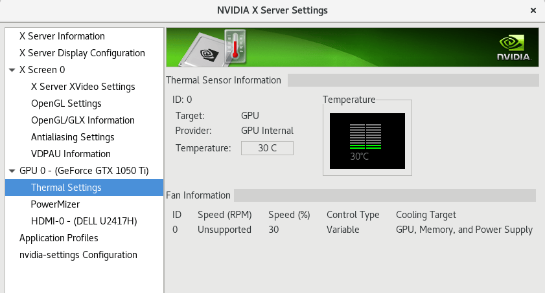Click the NVIDIA logo in the banner

point(514,47)
